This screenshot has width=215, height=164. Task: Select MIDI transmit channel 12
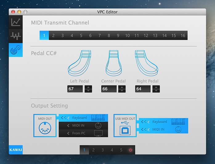coord(146,35)
